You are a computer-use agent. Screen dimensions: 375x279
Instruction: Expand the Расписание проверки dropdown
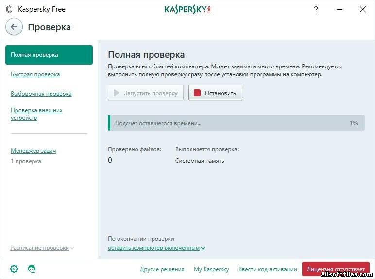(42, 248)
